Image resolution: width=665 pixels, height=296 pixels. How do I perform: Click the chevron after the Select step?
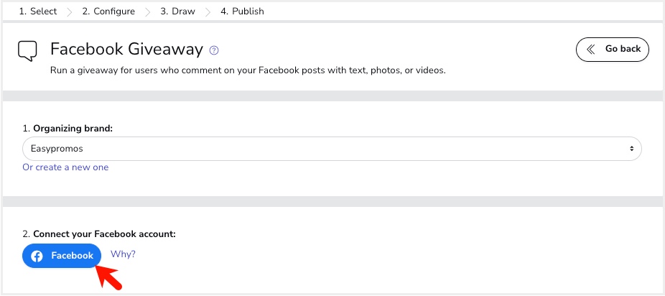(70, 11)
